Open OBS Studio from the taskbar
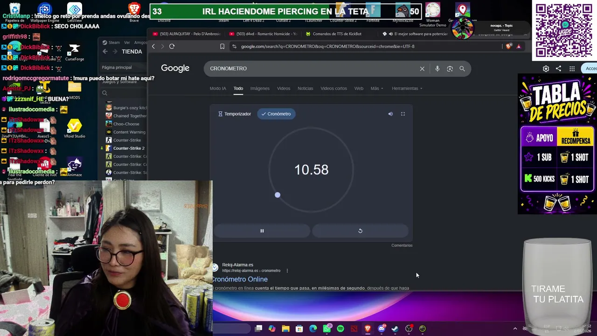This screenshot has height=336, width=597. point(409,329)
